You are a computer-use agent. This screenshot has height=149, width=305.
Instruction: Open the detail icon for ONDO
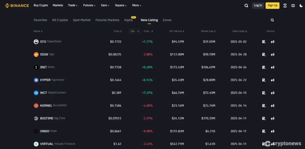tap(264, 131)
